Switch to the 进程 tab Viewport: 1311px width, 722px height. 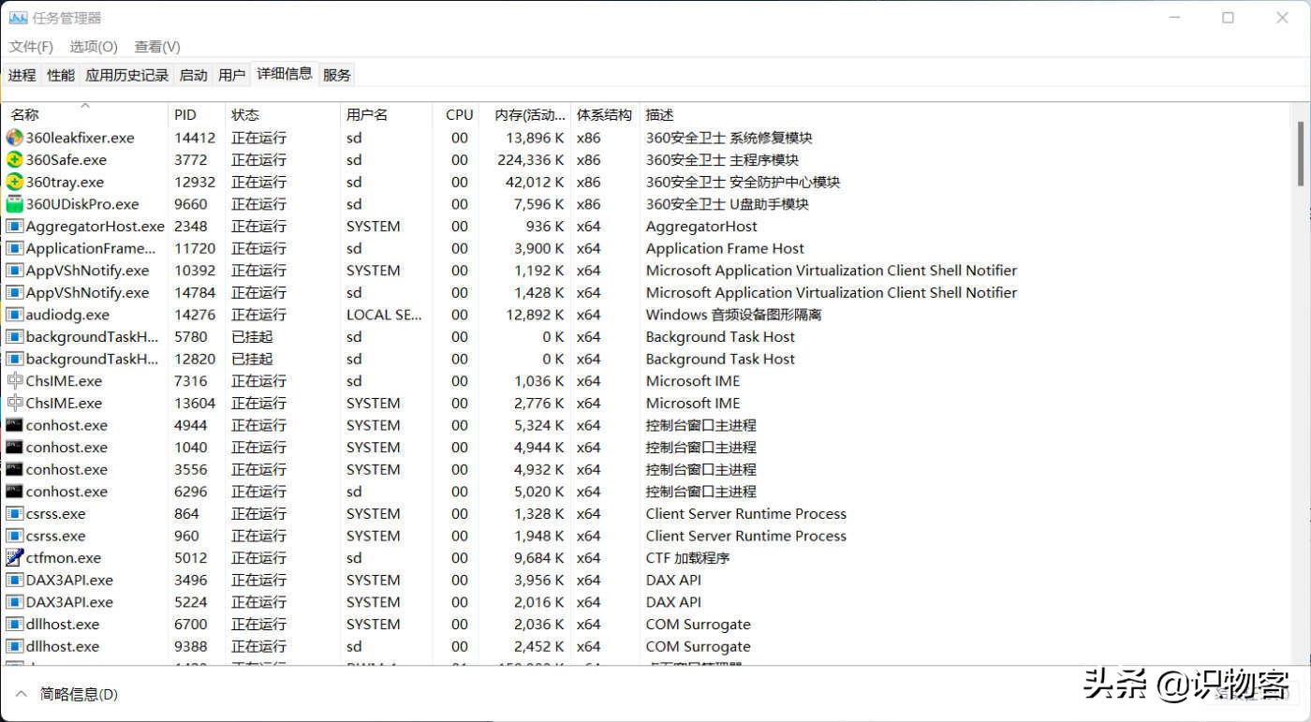21,74
